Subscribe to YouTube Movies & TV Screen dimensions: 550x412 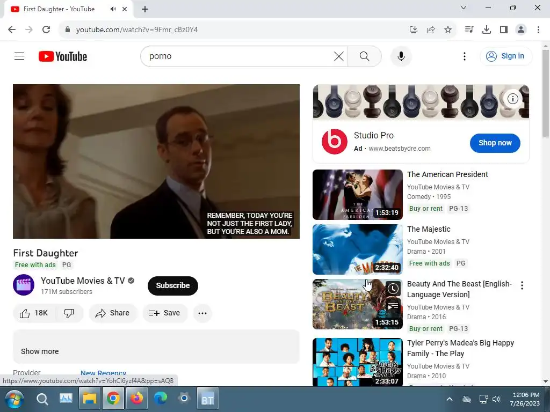pyautogui.click(x=173, y=285)
